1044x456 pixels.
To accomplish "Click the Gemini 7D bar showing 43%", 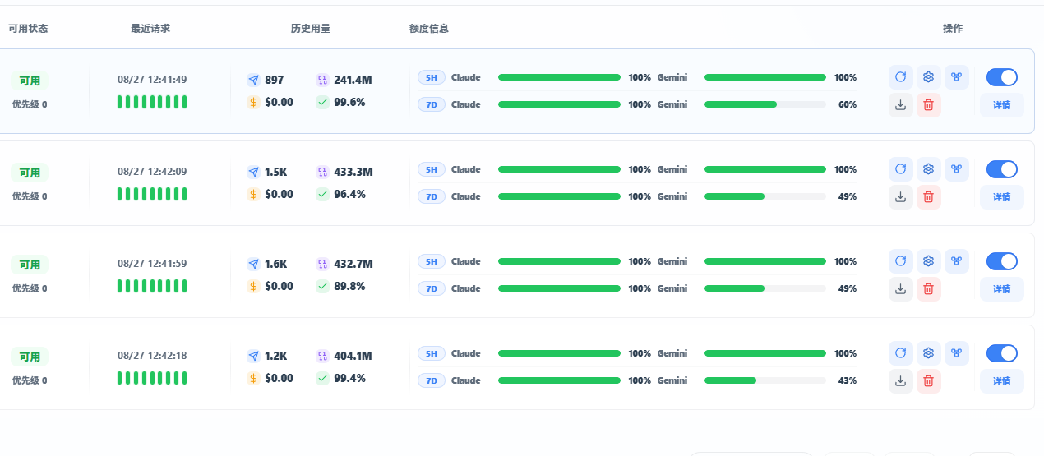I will [x=765, y=380].
